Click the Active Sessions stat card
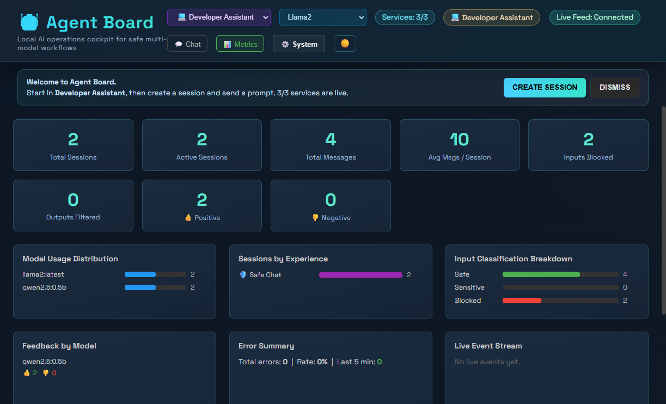 click(x=202, y=145)
